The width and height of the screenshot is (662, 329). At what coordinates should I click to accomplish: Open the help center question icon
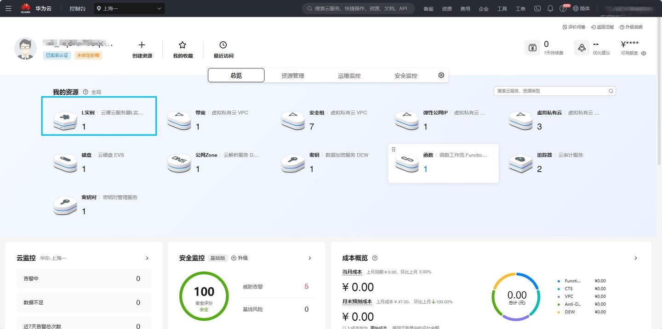tap(563, 8)
